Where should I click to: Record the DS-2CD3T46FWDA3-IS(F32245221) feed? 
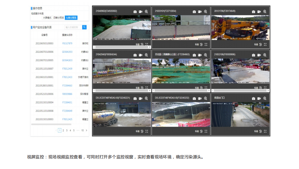pos(140,98)
